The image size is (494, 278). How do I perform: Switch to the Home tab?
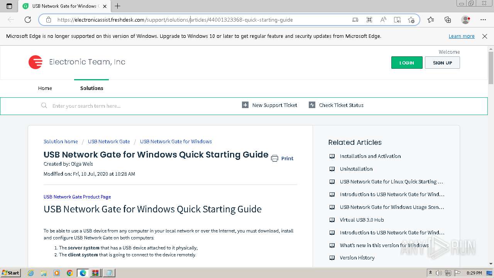45,88
